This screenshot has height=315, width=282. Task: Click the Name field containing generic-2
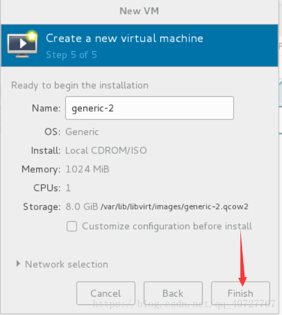tap(149, 108)
